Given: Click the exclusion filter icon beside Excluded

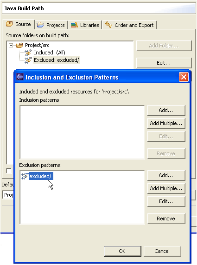Looking at the screenshot, I should tap(28, 60).
